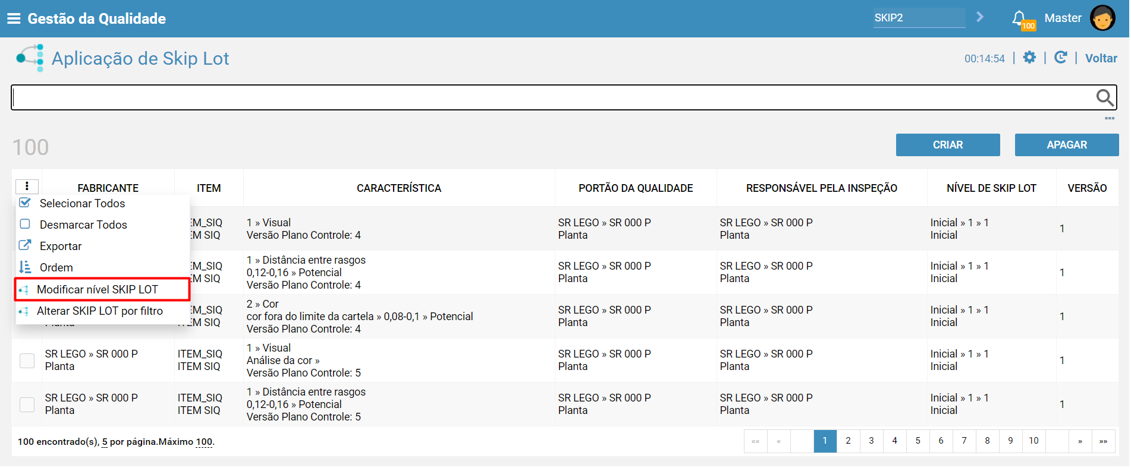Jump to last page with »» arrow
Image resolution: width=1131 pixels, height=468 pixels.
[1103, 441]
